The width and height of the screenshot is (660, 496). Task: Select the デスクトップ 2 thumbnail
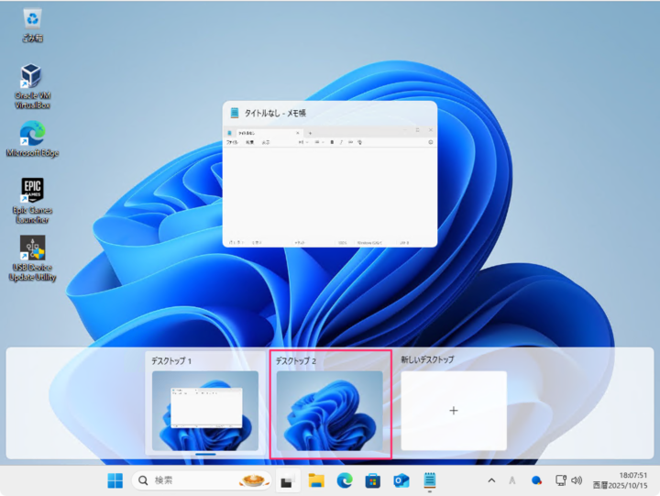[329, 410]
